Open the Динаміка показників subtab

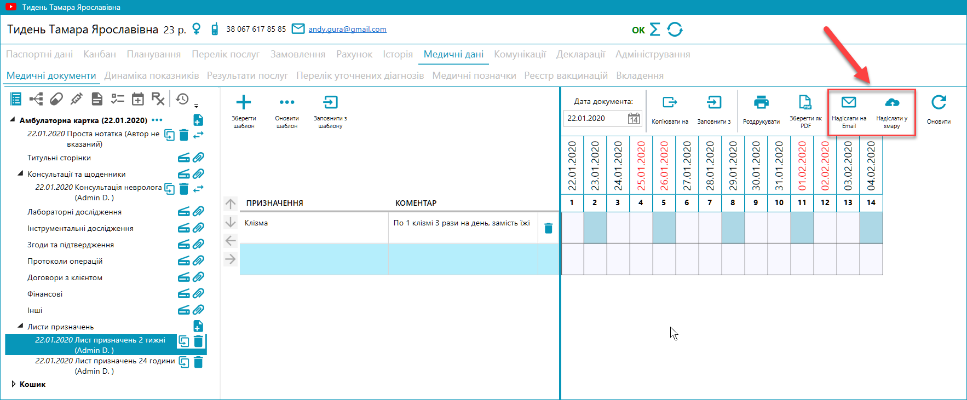coord(152,76)
